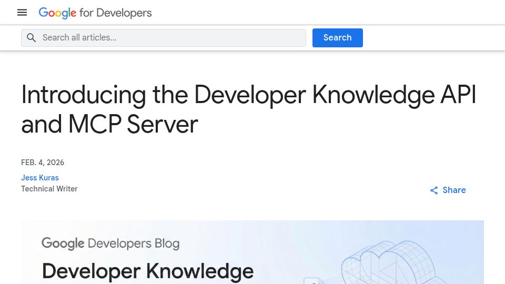505x284 pixels.
Task: Click the share icon
Action: coord(434,190)
